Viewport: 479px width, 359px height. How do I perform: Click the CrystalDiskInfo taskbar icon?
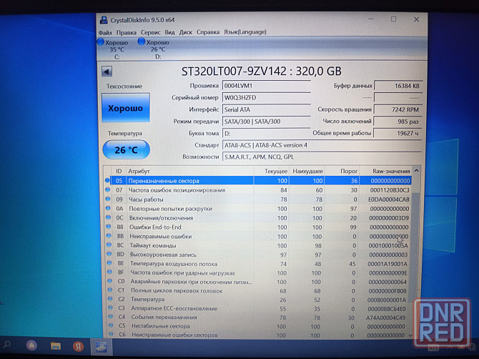(102, 347)
